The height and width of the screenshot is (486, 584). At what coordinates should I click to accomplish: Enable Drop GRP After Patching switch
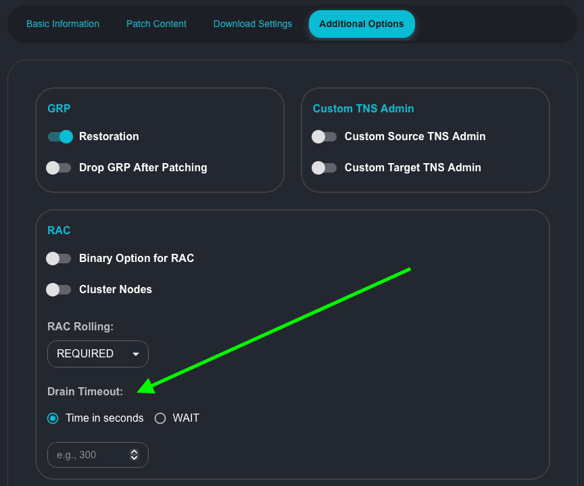click(x=59, y=168)
